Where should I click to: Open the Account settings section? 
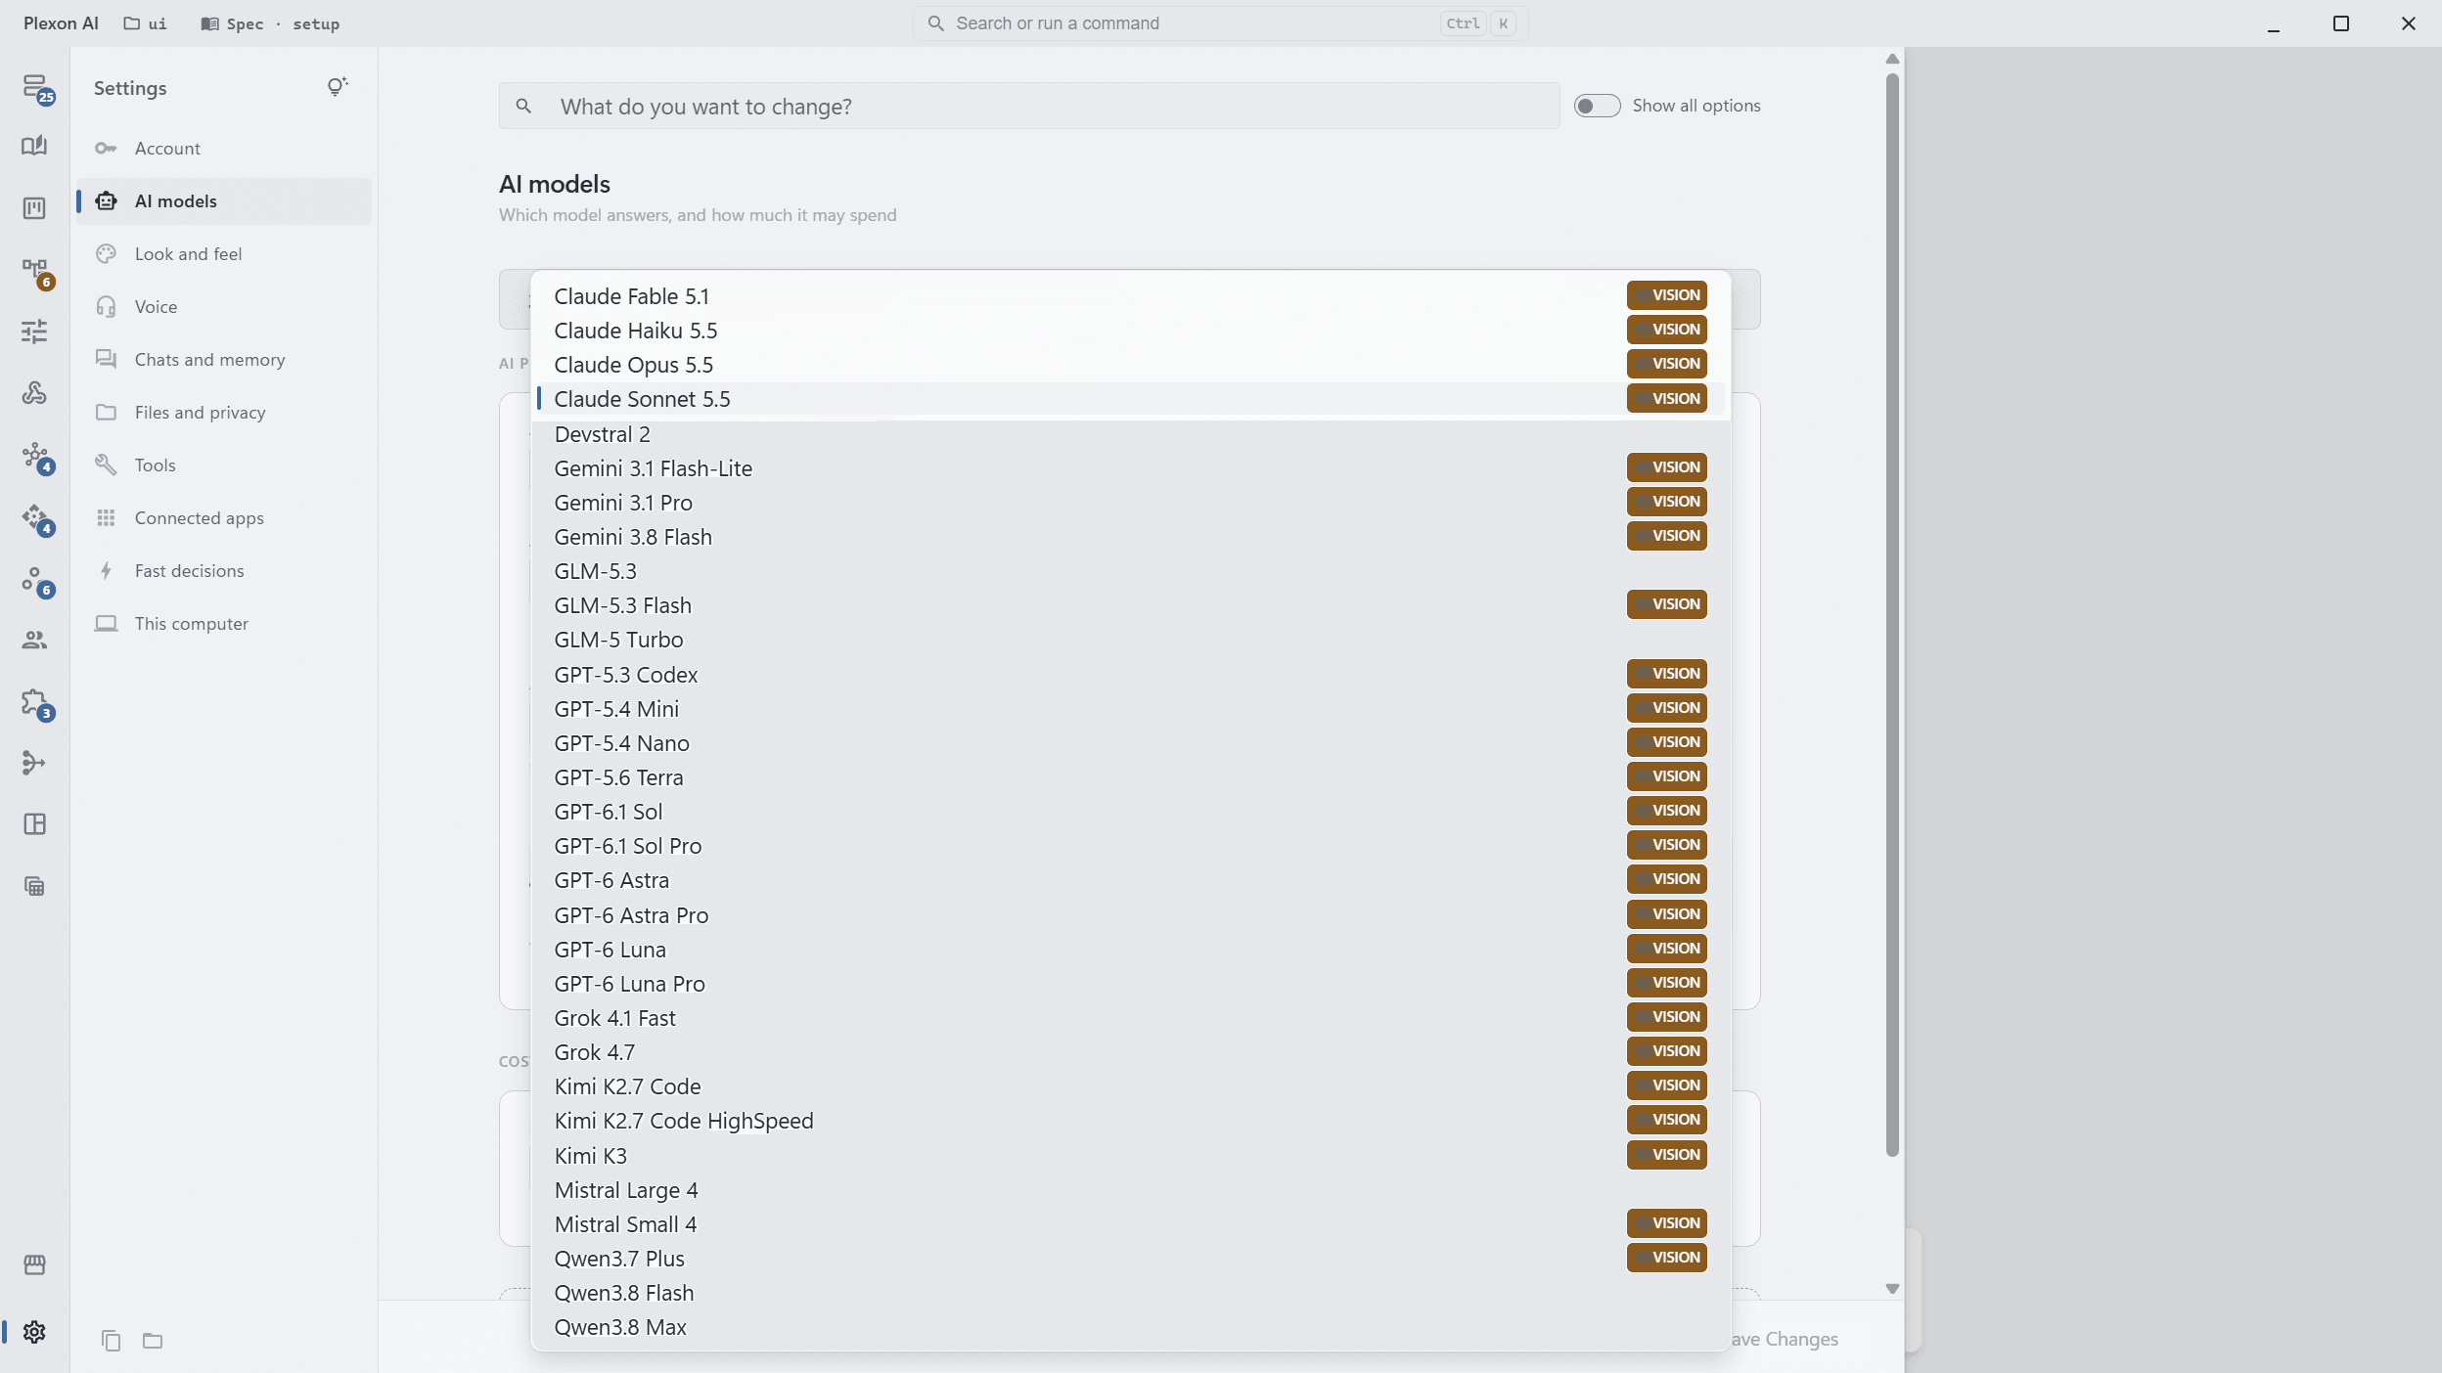pyautogui.click(x=224, y=149)
